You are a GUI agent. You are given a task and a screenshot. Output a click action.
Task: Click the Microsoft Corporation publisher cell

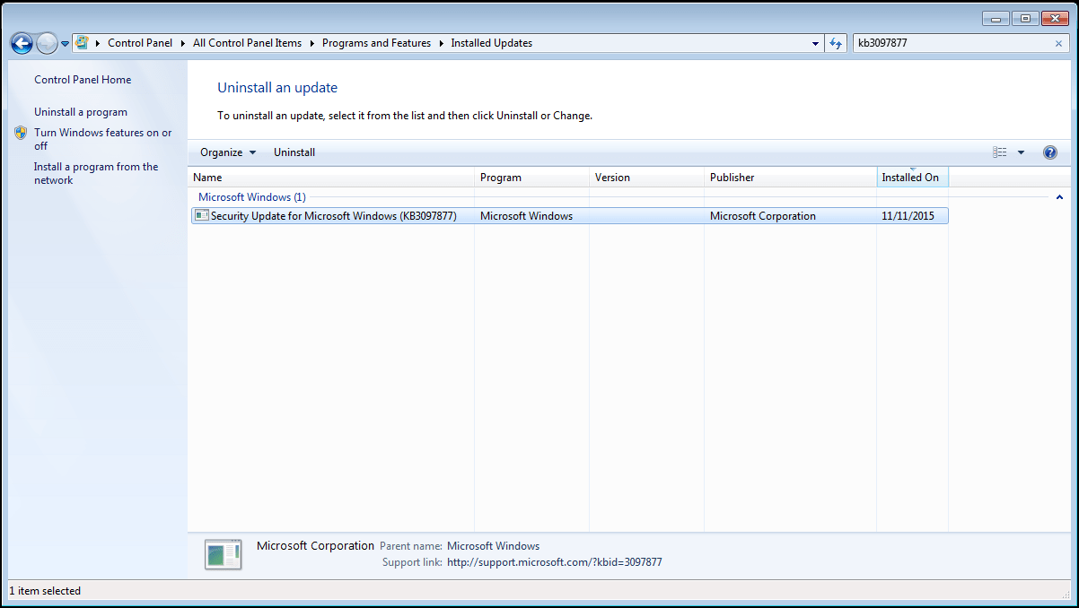coord(763,216)
